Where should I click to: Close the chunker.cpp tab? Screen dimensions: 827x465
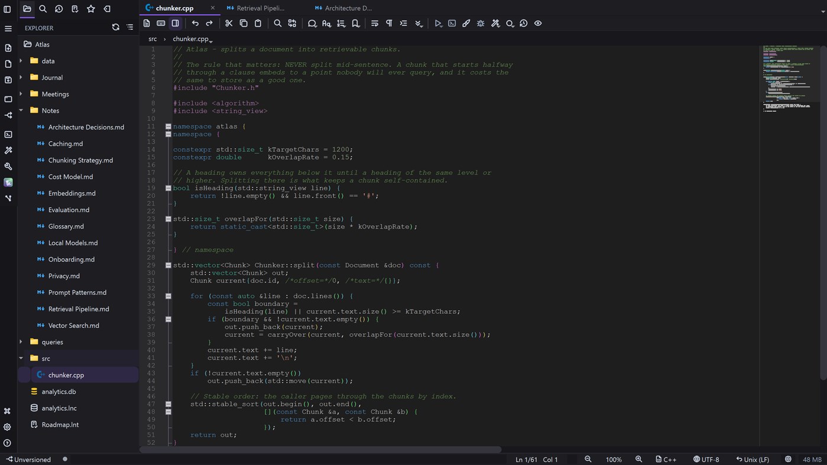212,8
